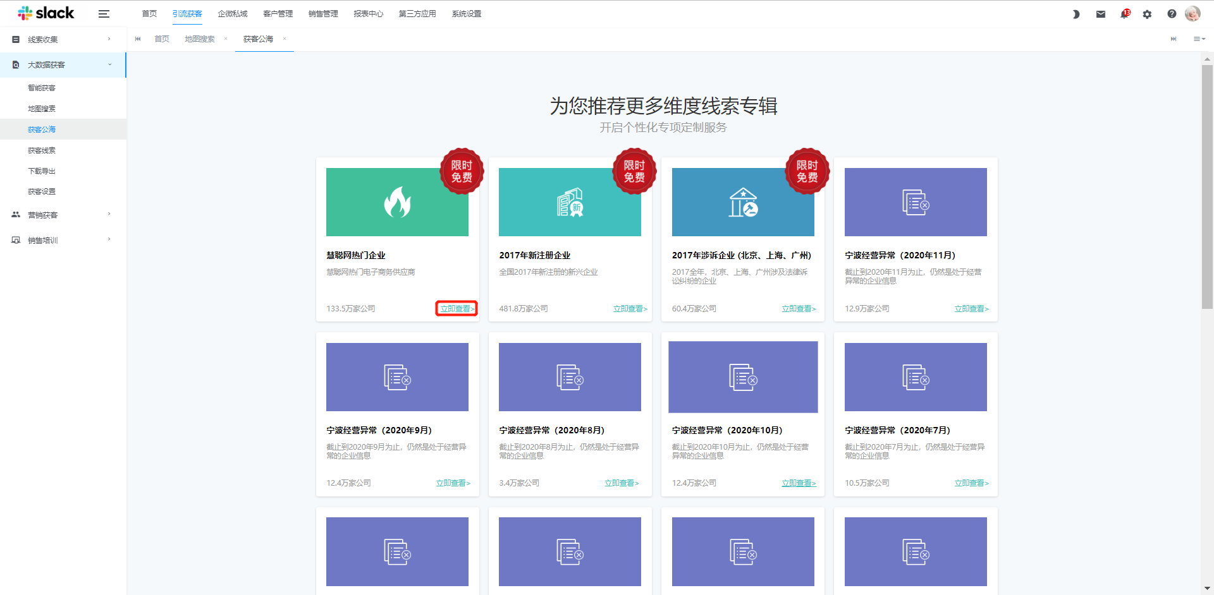
Task: Open 慧聪网热门企业 flame thumbnail
Action: (x=397, y=202)
